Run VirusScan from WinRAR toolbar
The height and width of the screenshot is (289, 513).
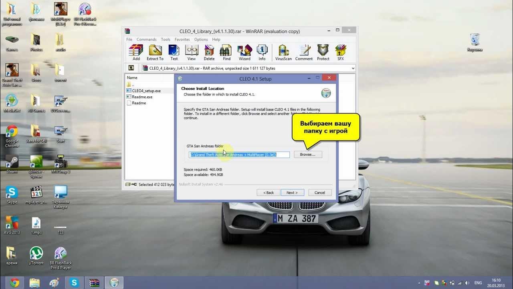tap(283, 53)
